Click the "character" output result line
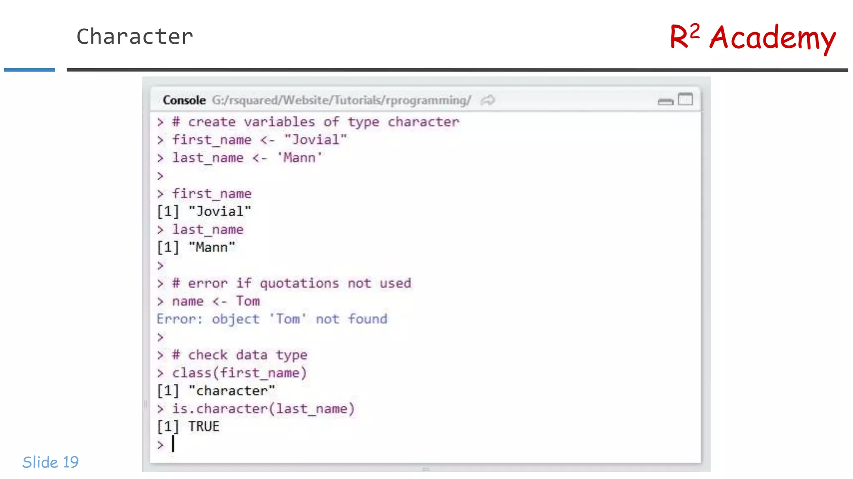Screen dimensions: 853x479 click(216, 390)
